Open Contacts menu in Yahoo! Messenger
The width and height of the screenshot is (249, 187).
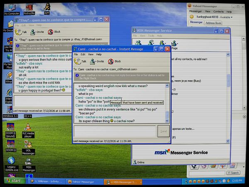[x=218, y=12]
